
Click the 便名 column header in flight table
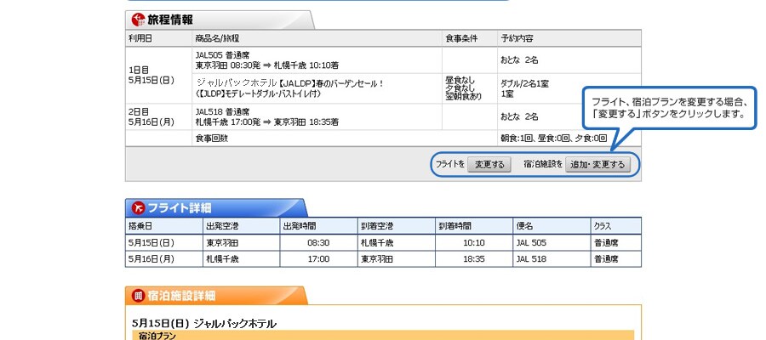[x=525, y=226]
